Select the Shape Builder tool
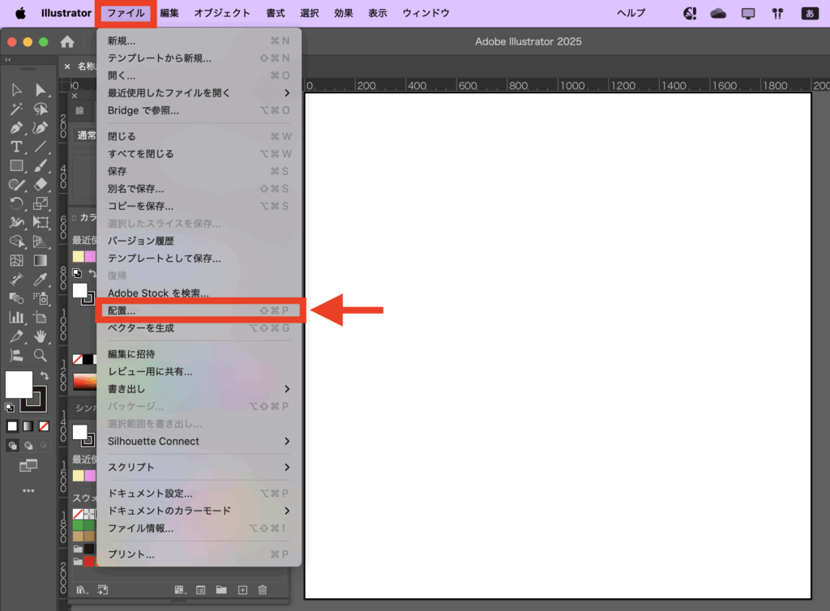830x611 pixels. tap(16, 241)
